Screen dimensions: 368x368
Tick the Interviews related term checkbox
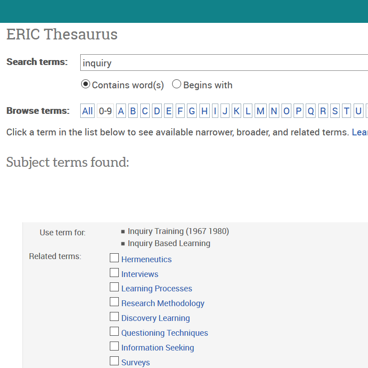[114, 273]
